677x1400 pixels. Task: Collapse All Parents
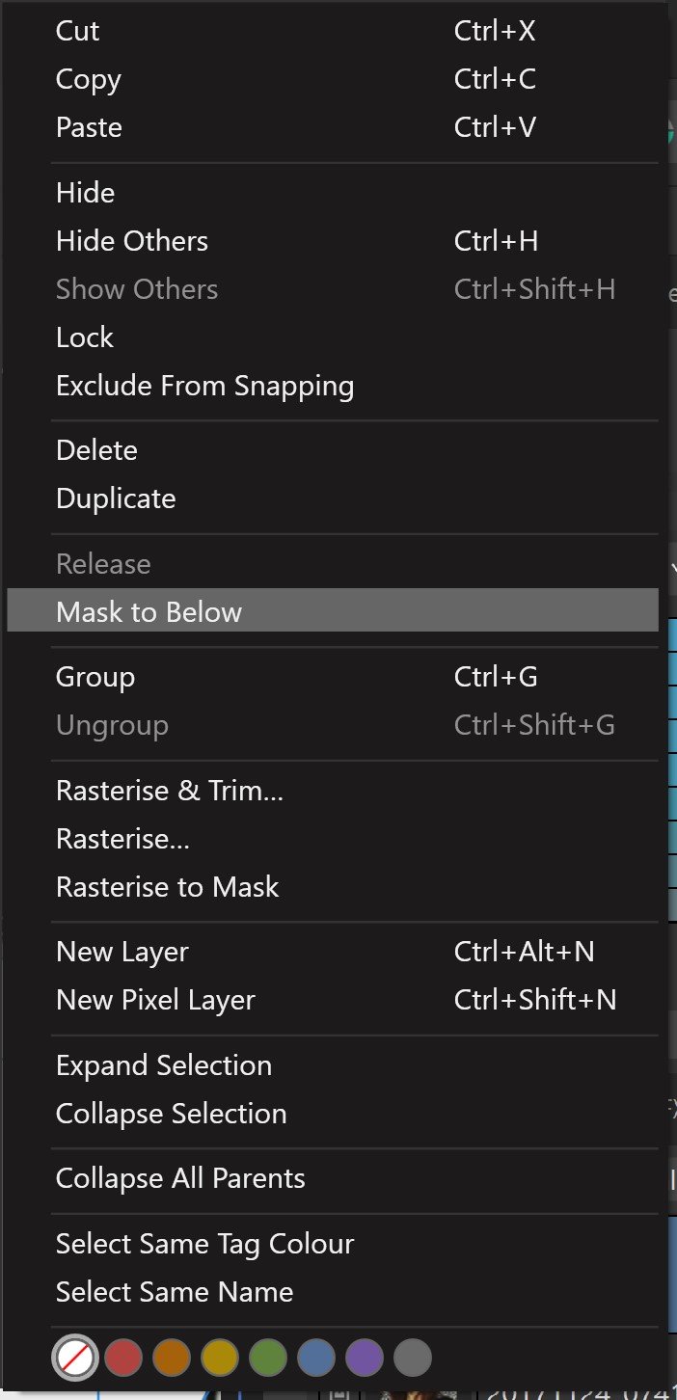(333, 1178)
